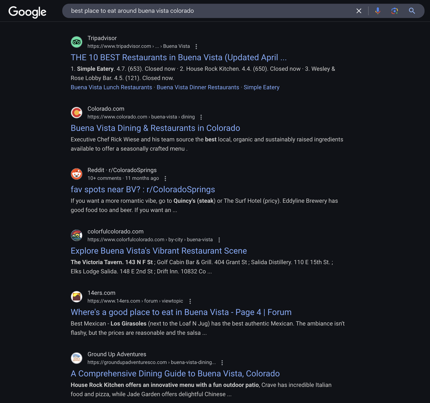430x403 pixels.
Task: Start voice search with microphone icon
Action: pyautogui.click(x=378, y=11)
